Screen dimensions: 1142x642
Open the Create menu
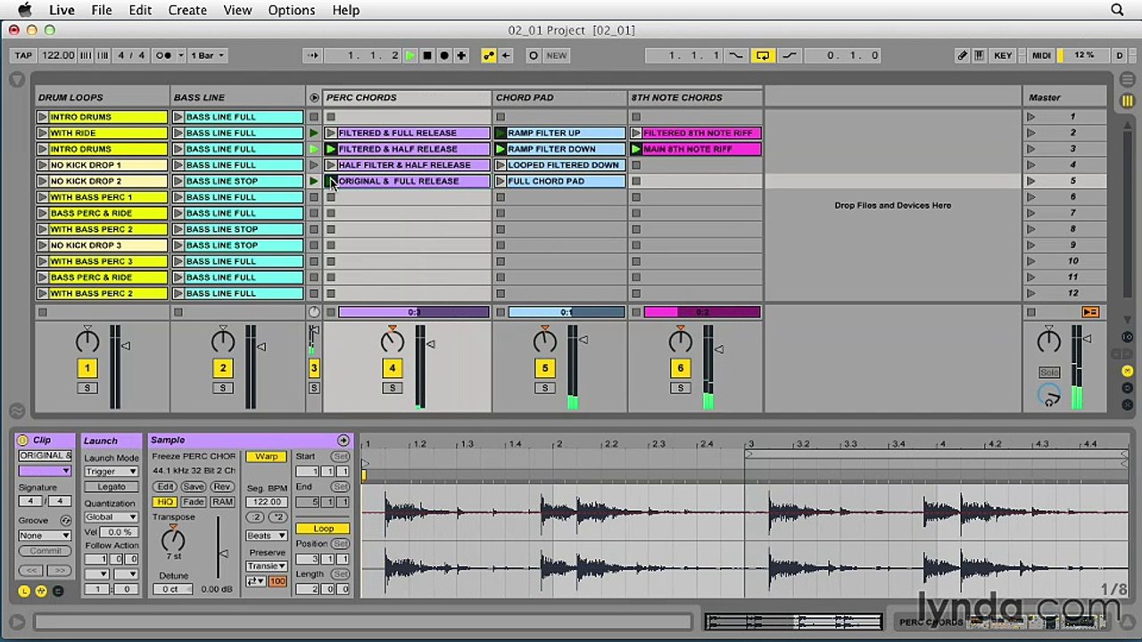[x=187, y=10]
